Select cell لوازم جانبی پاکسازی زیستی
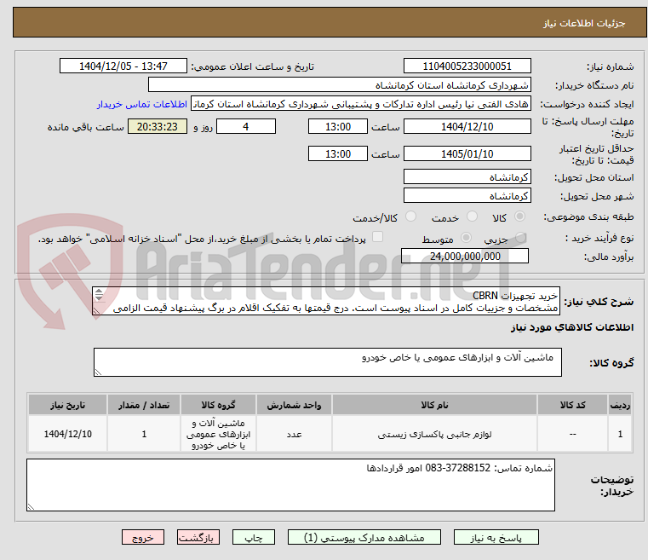 [434, 434]
